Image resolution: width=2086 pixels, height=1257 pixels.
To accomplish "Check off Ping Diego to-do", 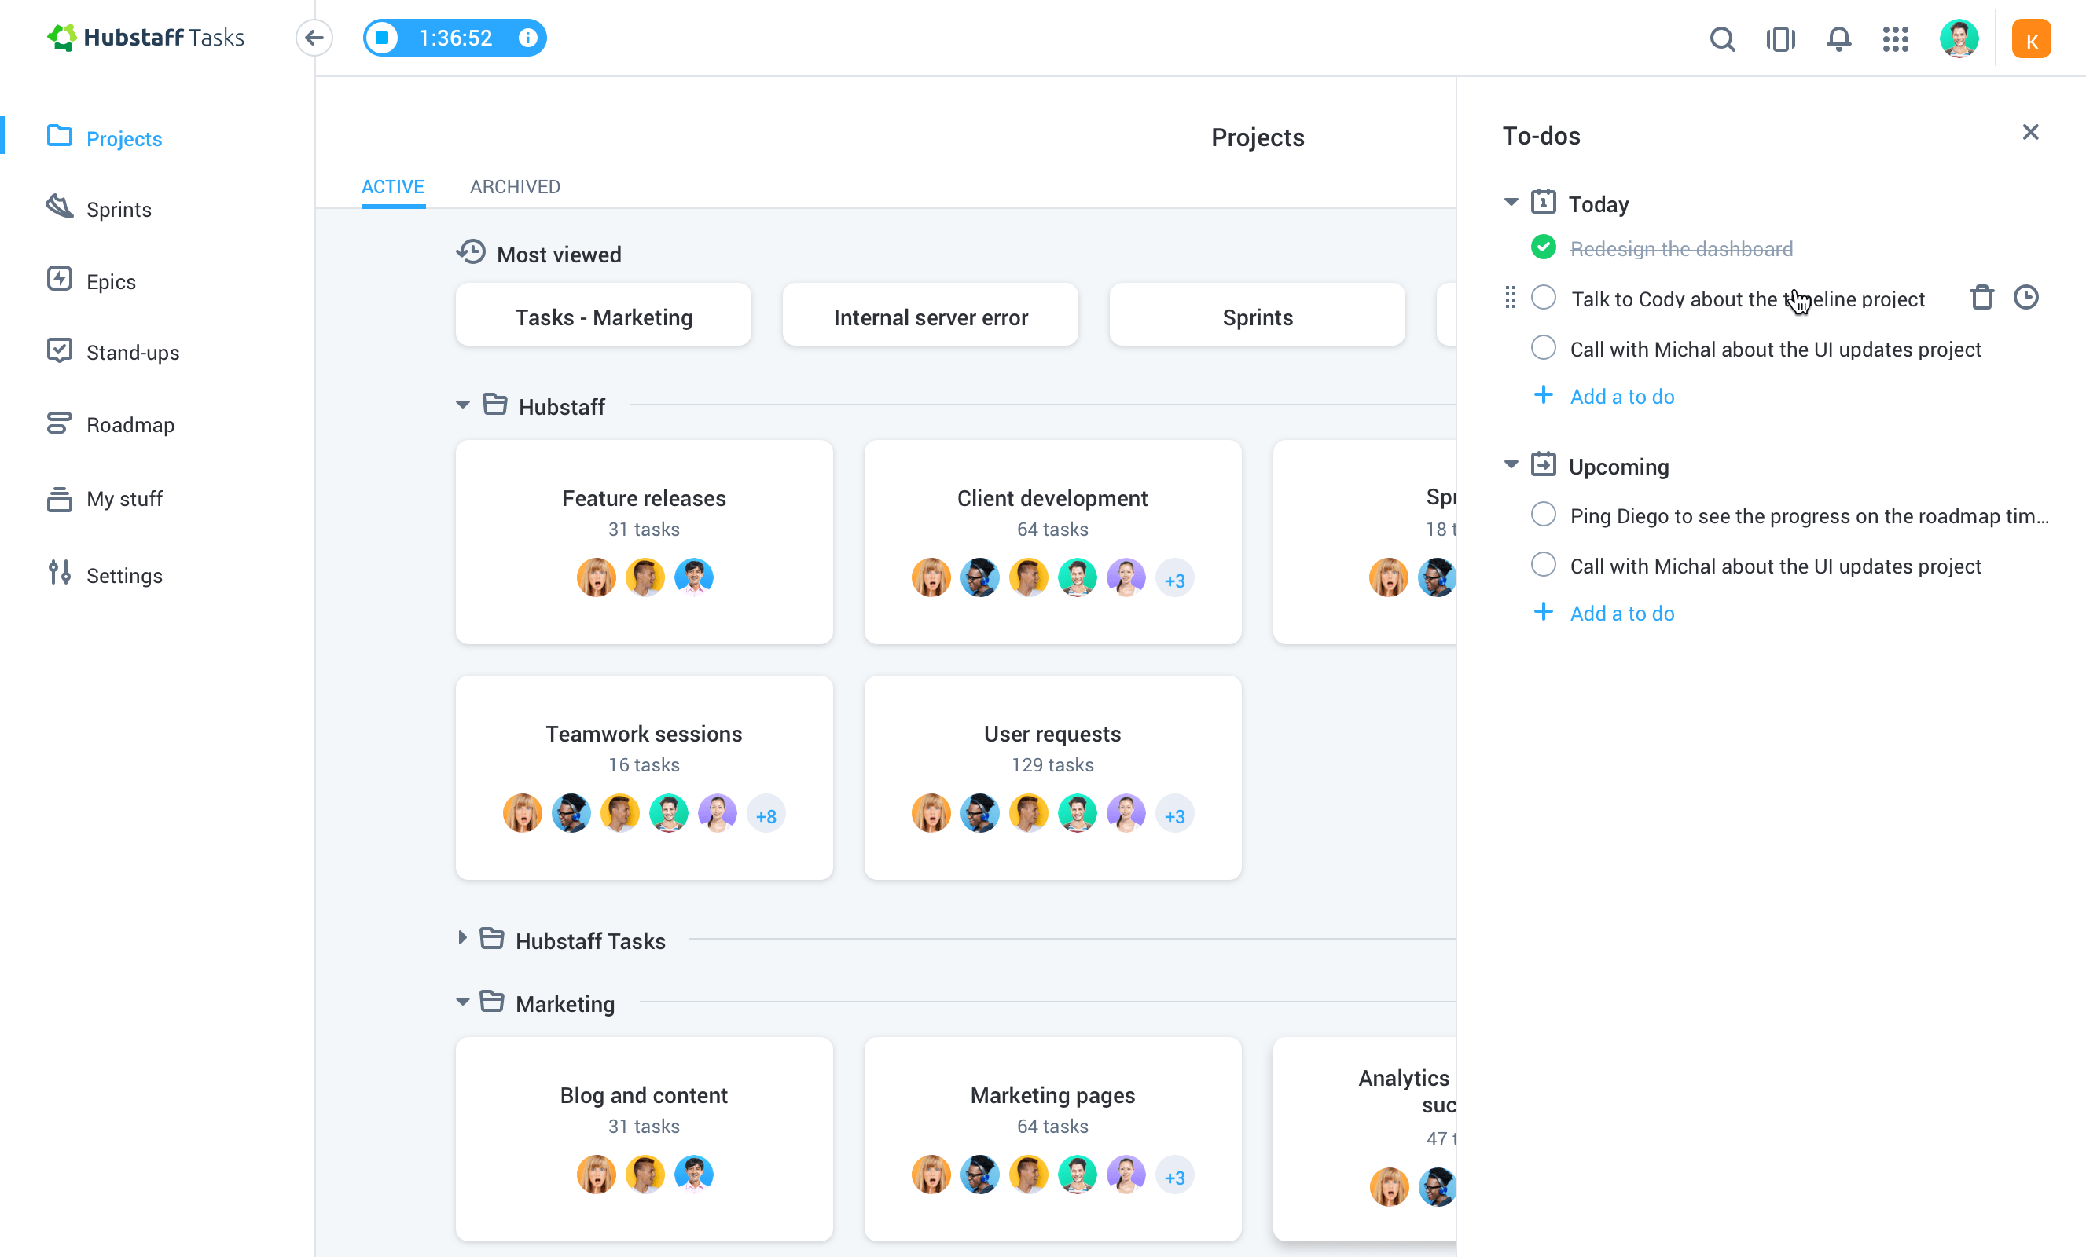I will (x=1544, y=515).
